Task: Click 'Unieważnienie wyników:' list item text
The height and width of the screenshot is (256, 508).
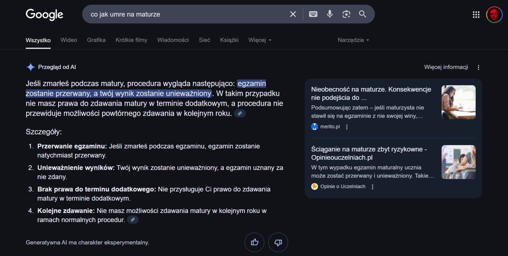Action: pyautogui.click(x=76, y=168)
